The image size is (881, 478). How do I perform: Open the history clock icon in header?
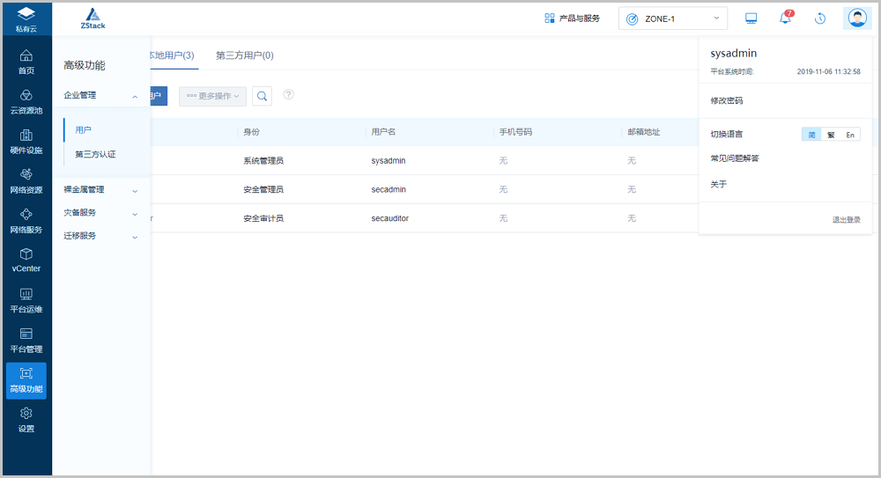point(820,18)
